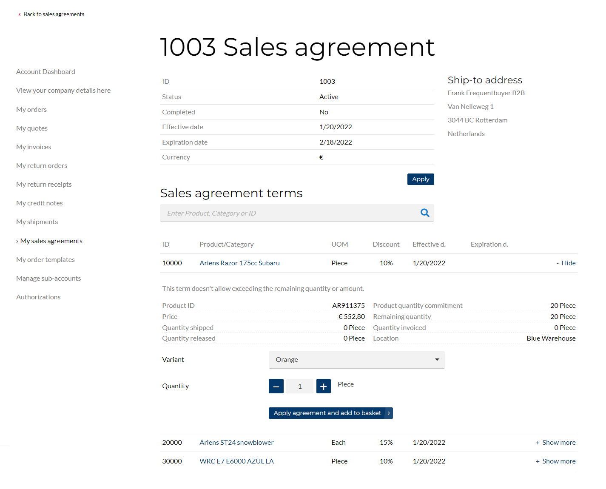This screenshot has height=489, width=606.
Task: Click Apply agreement and add to basket
Action: click(x=330, y=413)
